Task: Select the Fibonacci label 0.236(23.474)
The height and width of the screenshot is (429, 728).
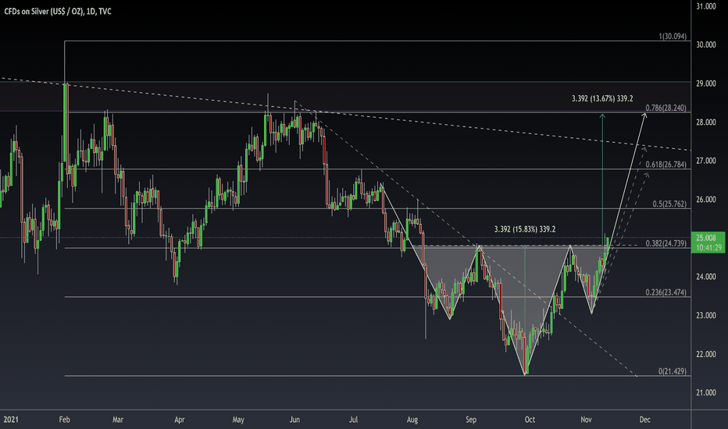Action: pyautogui.click(x=666, y=292)
